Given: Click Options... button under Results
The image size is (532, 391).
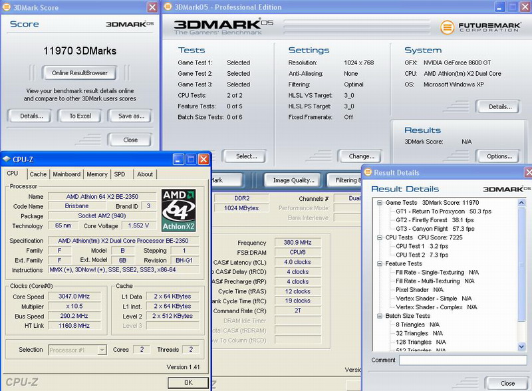Looking at the screenshot, I should (498, 156).
